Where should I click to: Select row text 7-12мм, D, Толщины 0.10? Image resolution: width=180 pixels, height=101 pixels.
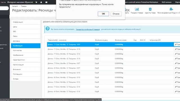(x=64, y=49)
